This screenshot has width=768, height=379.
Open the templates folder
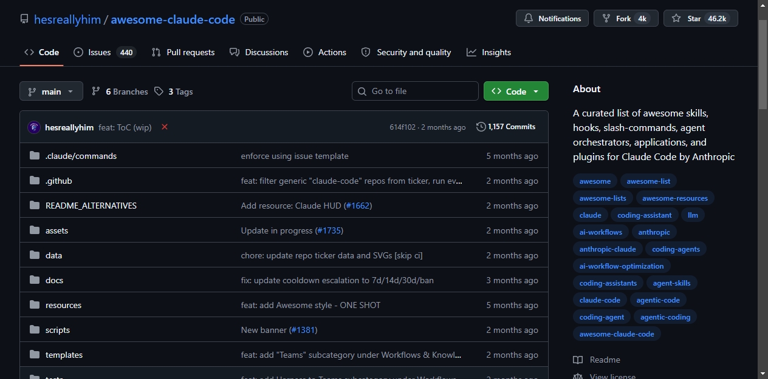[x=64, y=355]
